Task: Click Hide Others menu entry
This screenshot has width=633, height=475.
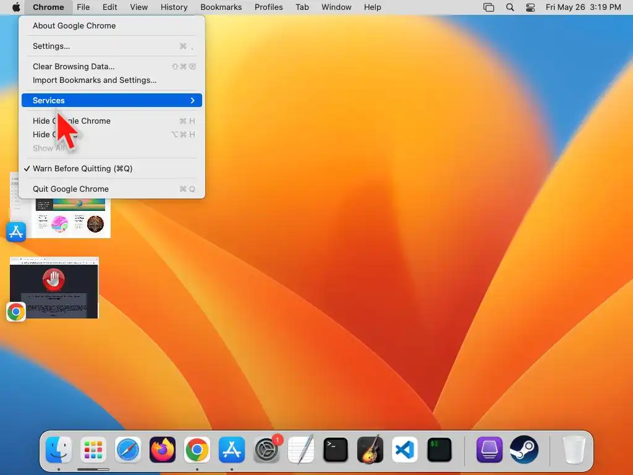Action: 112,134
